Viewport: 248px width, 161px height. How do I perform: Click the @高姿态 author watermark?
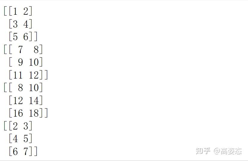[228, 151]
